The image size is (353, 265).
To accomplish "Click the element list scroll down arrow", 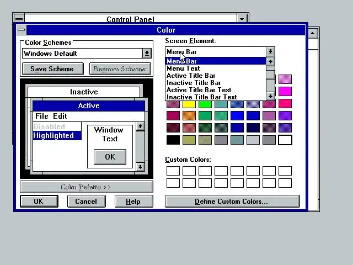I will (x=270, y=96).
